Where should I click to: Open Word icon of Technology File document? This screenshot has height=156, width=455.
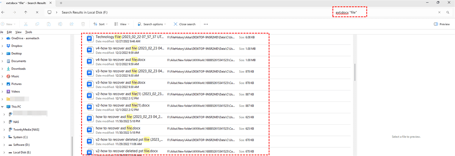[90, 39]
